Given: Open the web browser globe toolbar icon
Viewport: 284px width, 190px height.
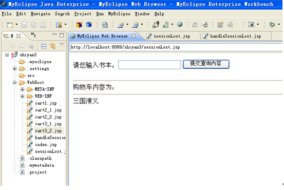Looking at the screenshot, I should point(105,25).
